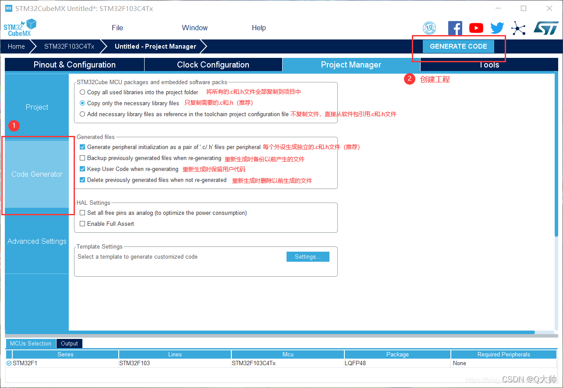Image resolution: width=563 pixels, height=388 pixels.
Task: Open the STM32CubeMX logo home icon
Action: (20, 28)
